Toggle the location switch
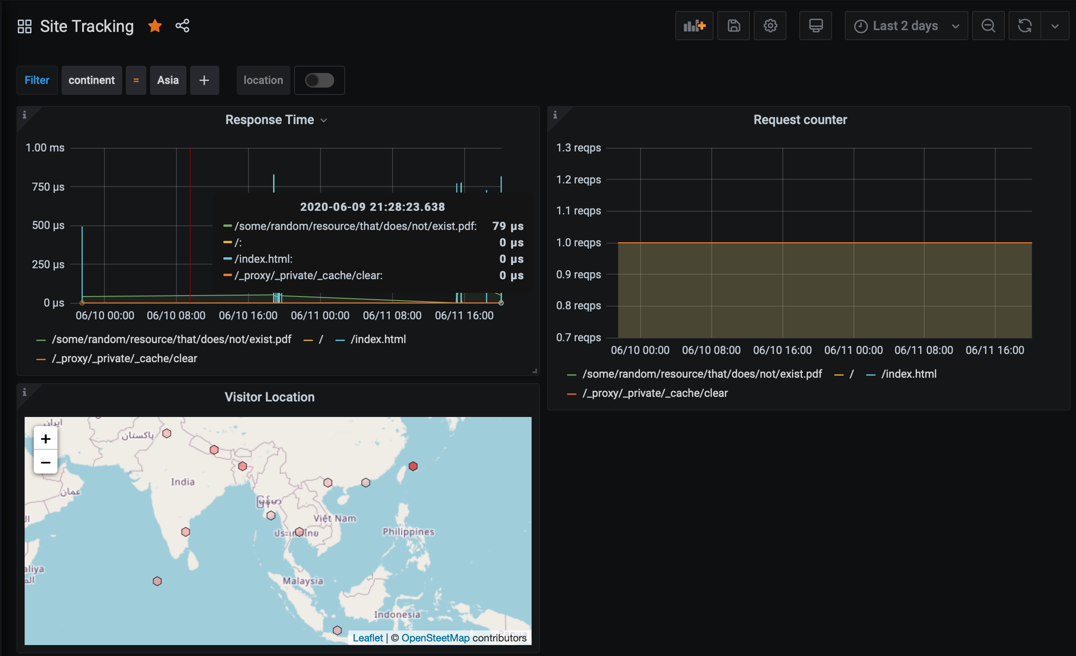The width and height of the screenshot is (1076, 656). (319, 80)
